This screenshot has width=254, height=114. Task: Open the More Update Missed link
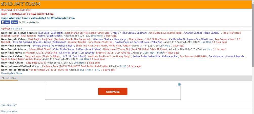coord(12,73)
